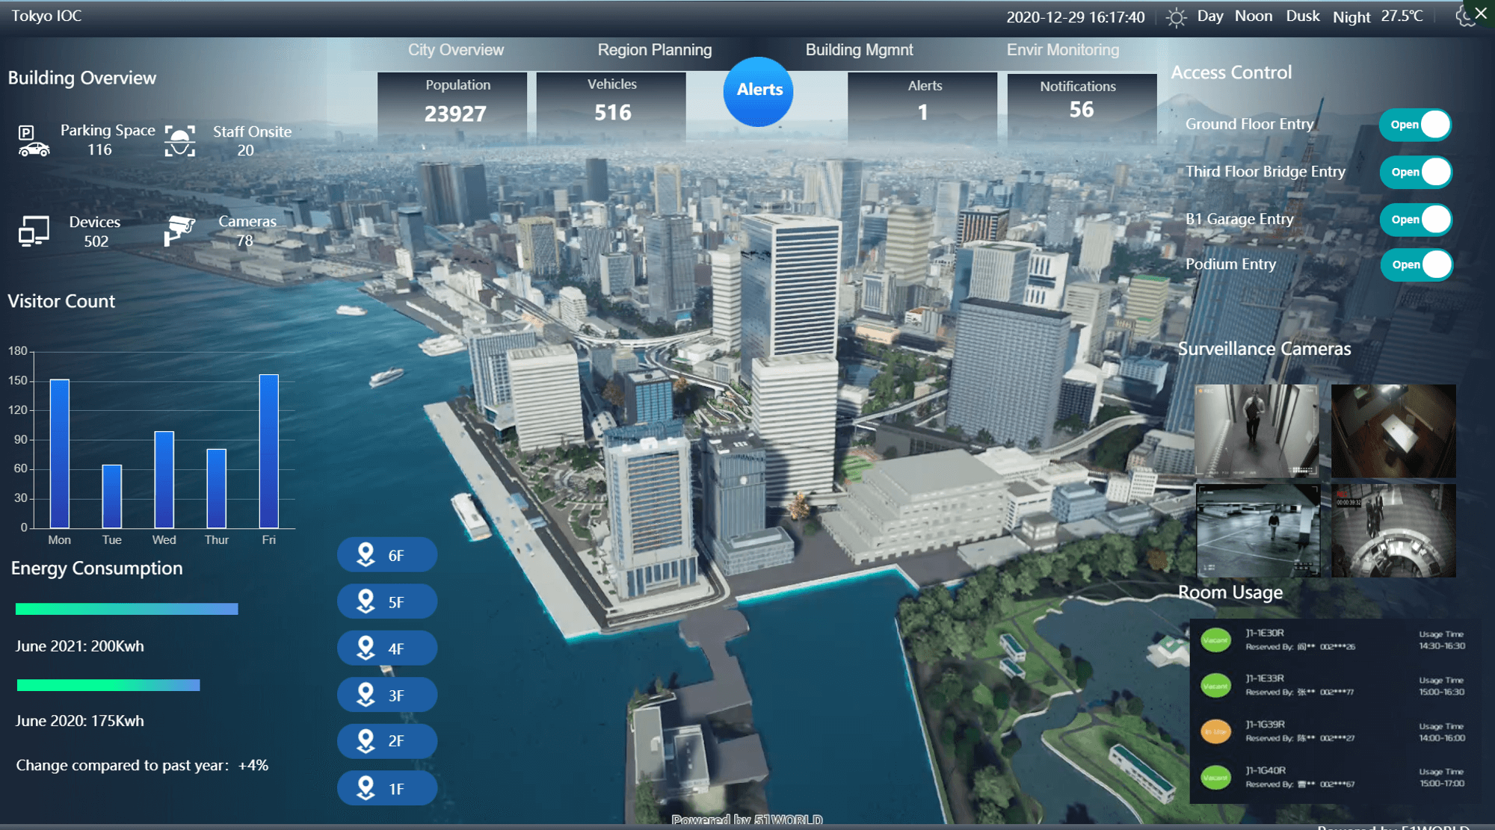Click the Cameras CCTV icon
Image resolution: width=1495 pixels, height=830 pixels.
[x=179, y=229]
